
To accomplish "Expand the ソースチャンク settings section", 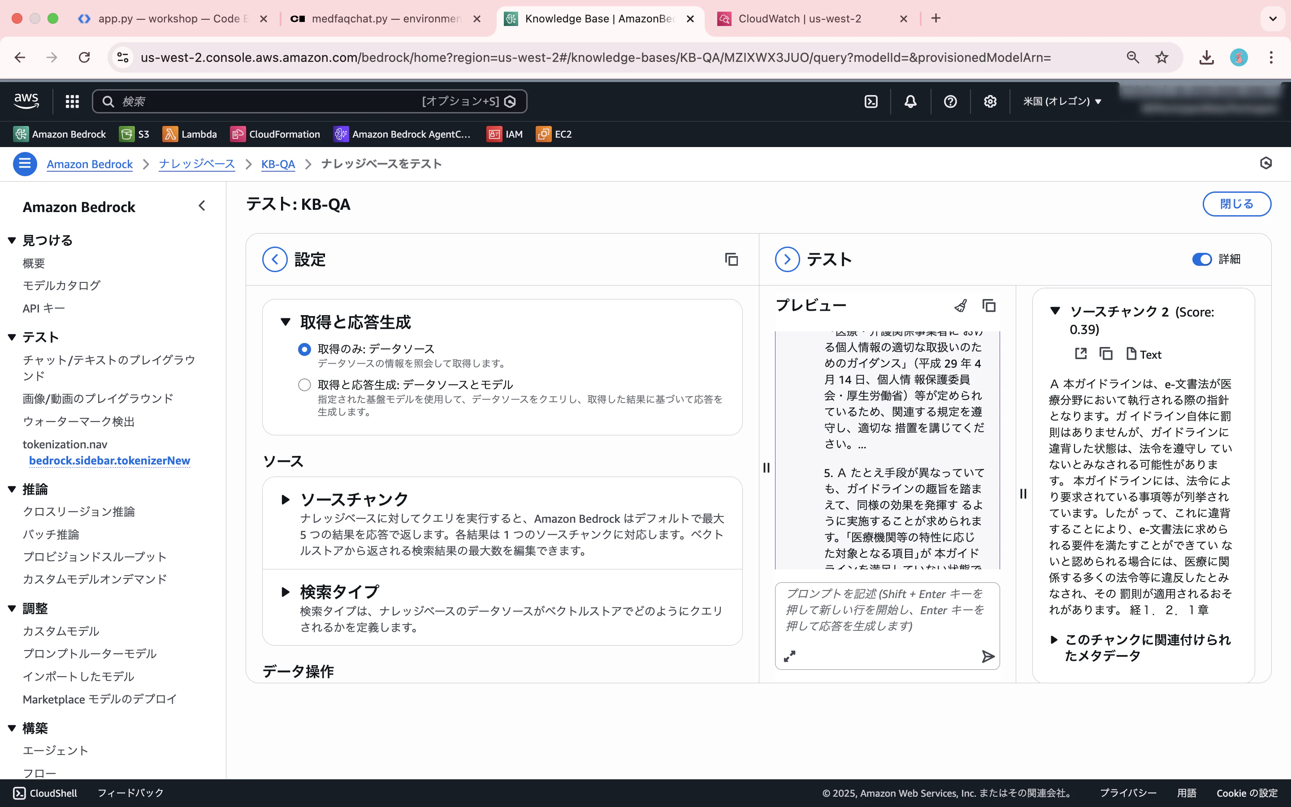I will pos(286,499).
